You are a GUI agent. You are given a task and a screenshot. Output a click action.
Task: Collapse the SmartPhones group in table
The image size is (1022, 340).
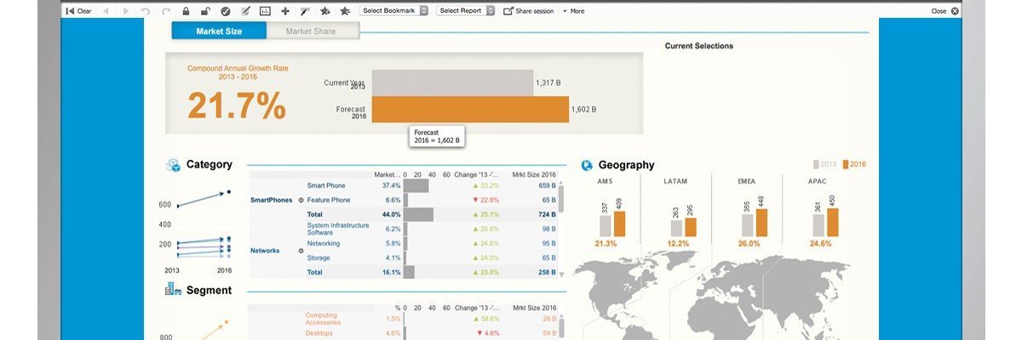point(301,200)
